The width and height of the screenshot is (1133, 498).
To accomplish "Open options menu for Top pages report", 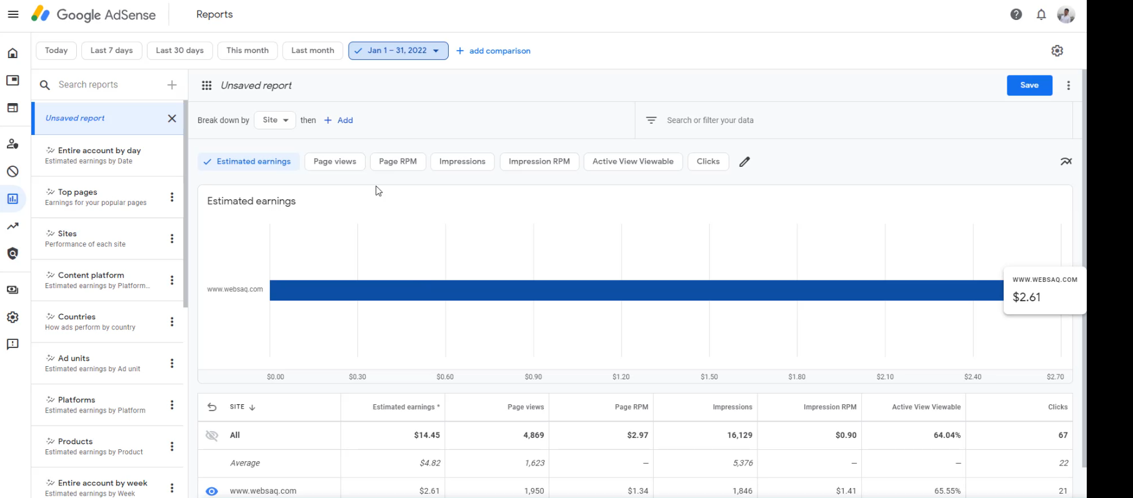I will (x=172, y=197).
